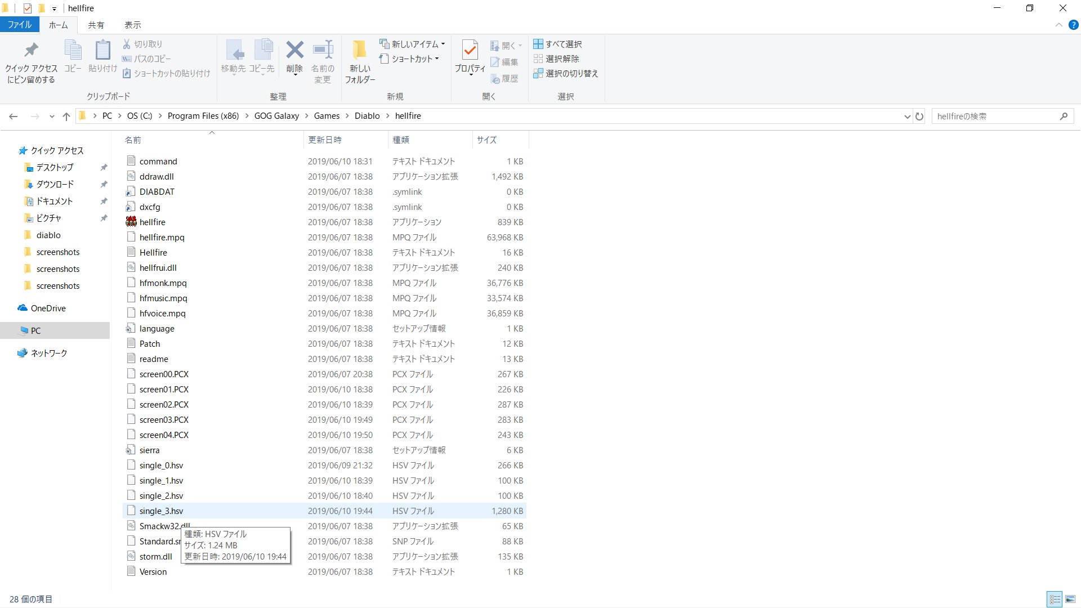This screenshot has width=1081, height=608.
Task: Click すべて選択 select all
Action: [558, 44]
